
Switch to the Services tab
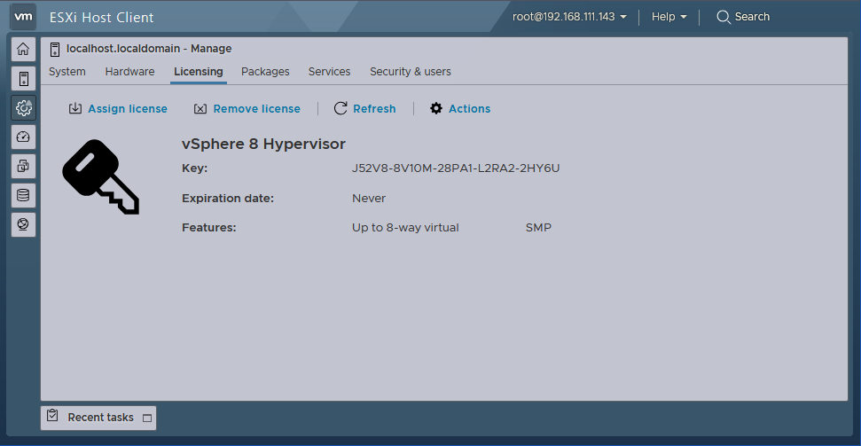[x=330, y=72]
